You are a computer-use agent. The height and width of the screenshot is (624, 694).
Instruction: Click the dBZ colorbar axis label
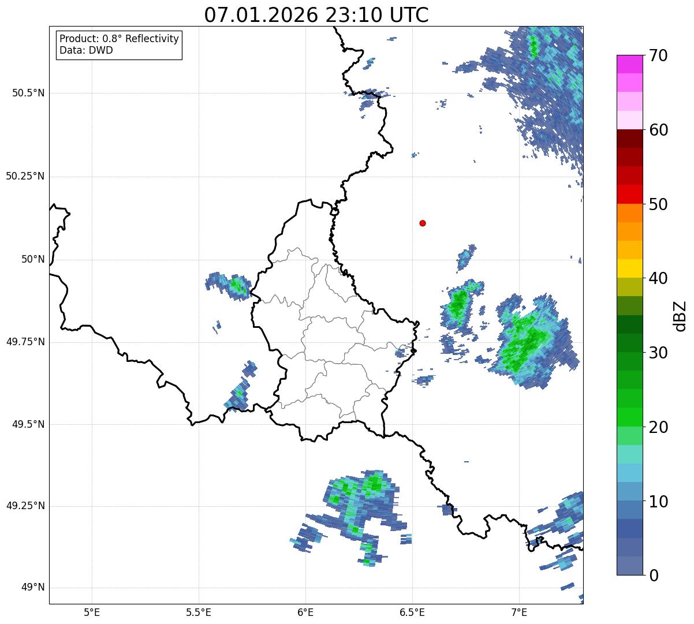coord(680,315)
